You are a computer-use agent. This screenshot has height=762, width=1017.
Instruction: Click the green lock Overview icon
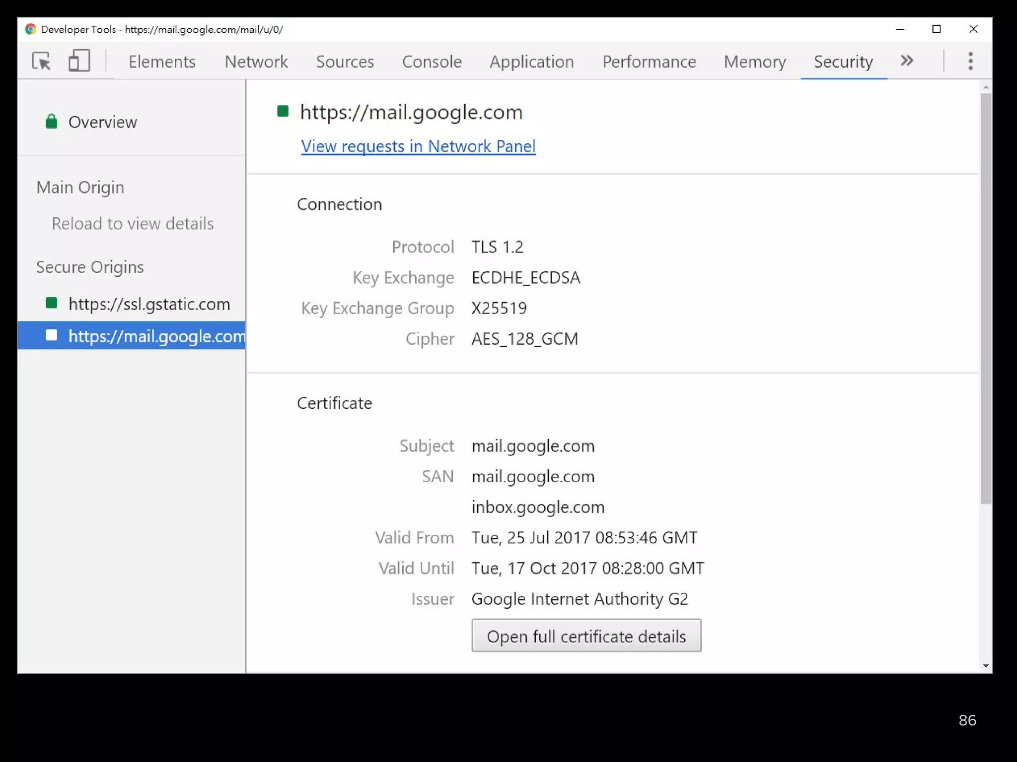tap(51, 122)
